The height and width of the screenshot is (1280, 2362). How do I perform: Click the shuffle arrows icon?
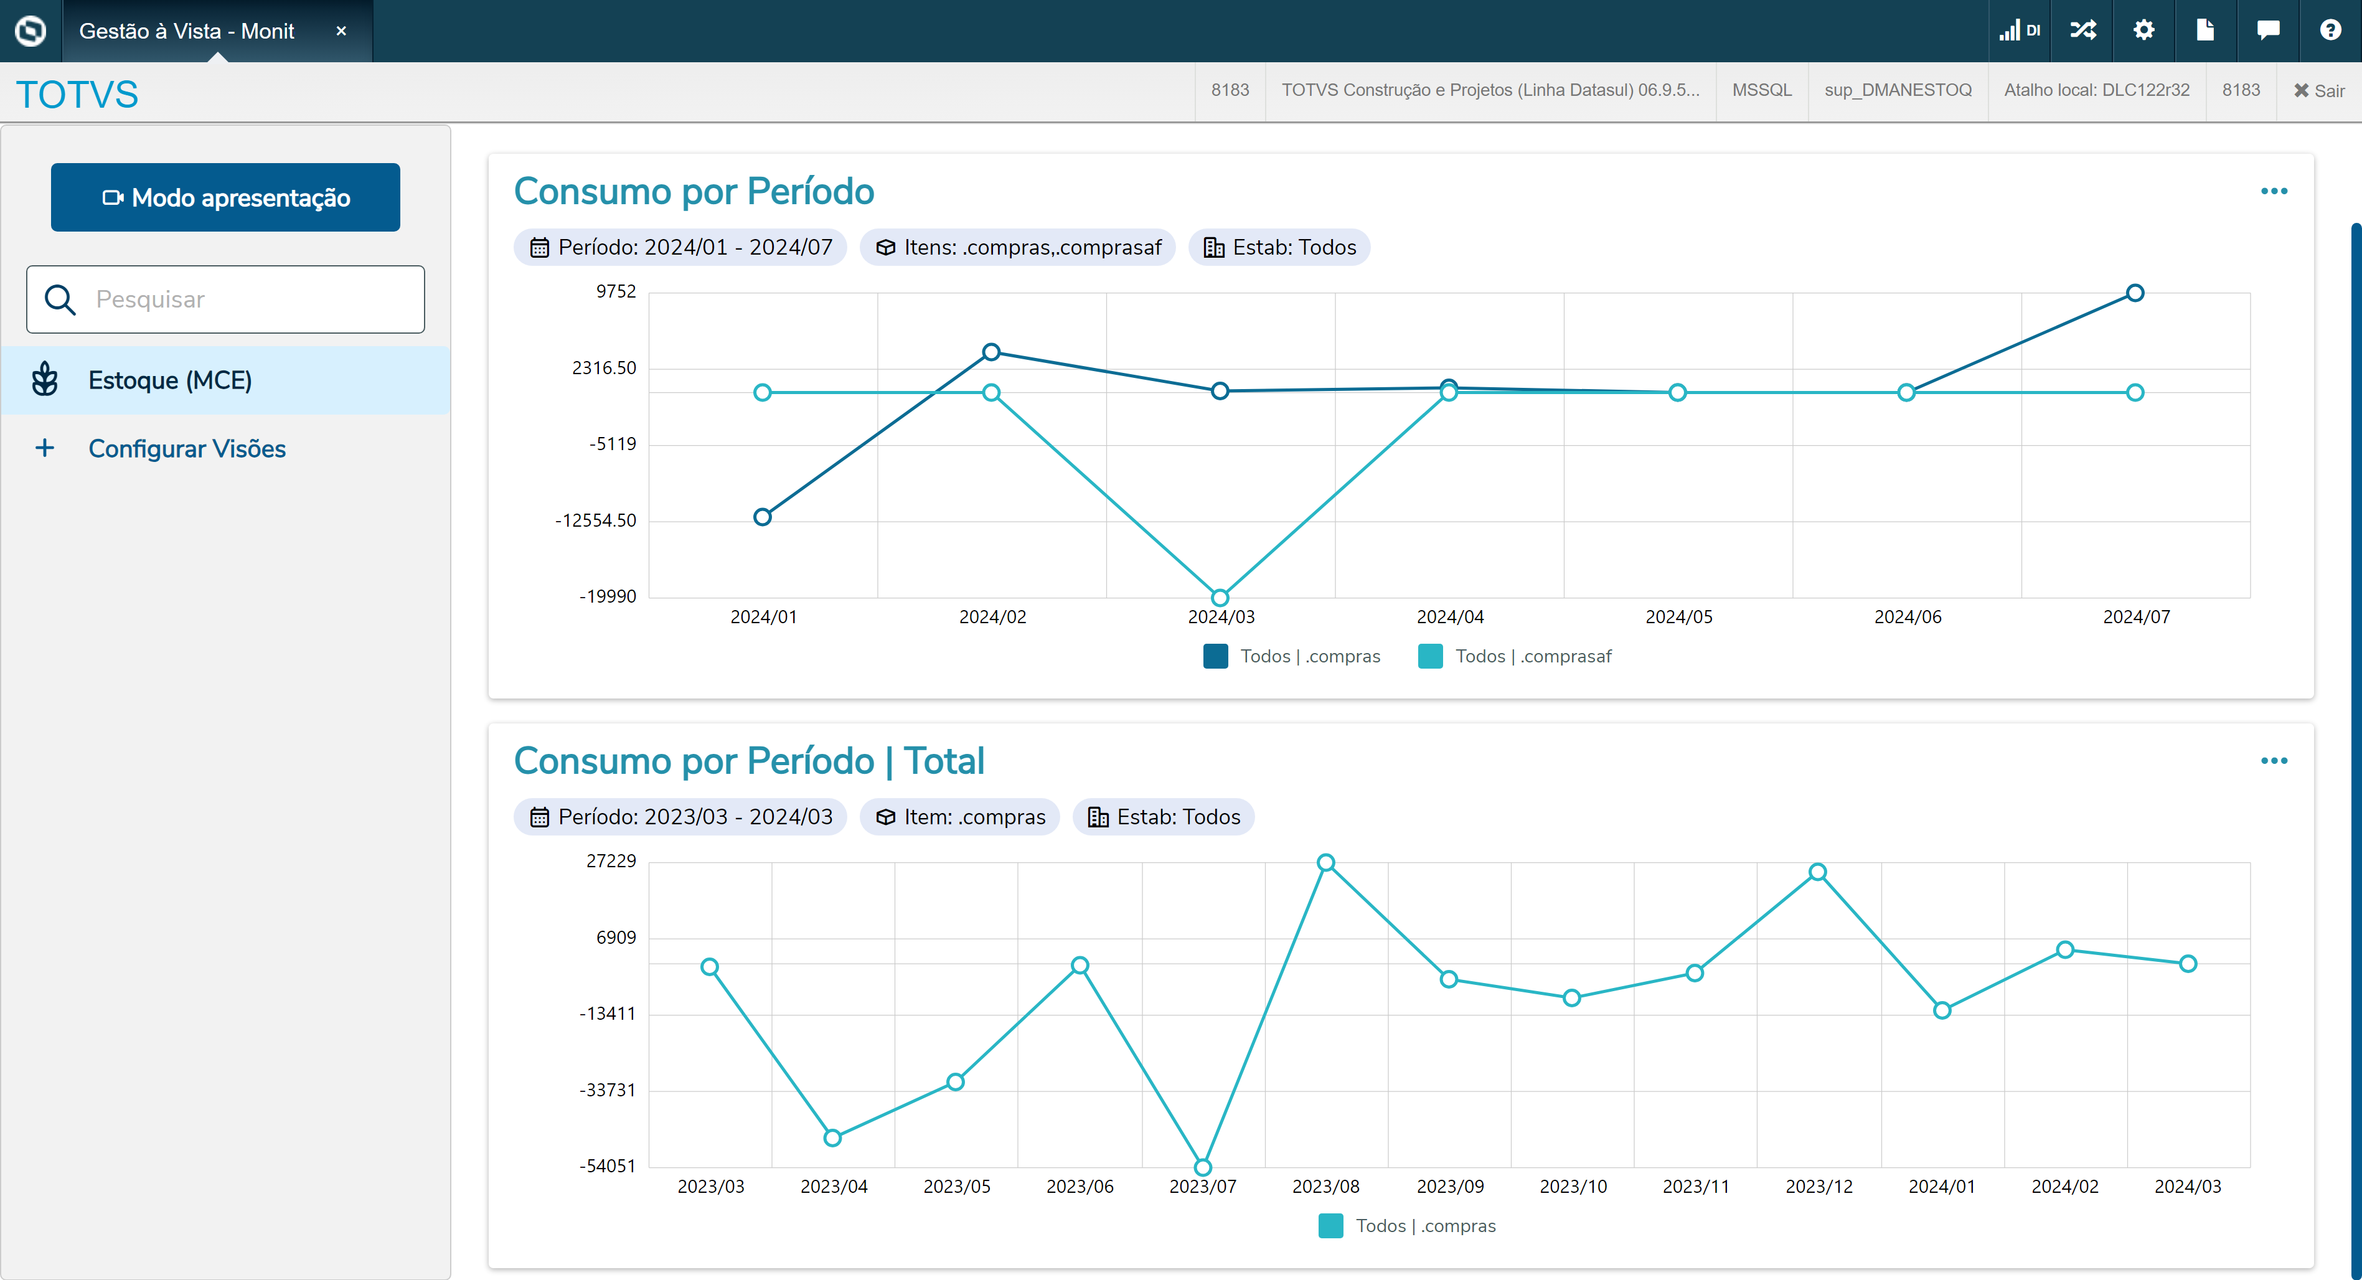2082,31
